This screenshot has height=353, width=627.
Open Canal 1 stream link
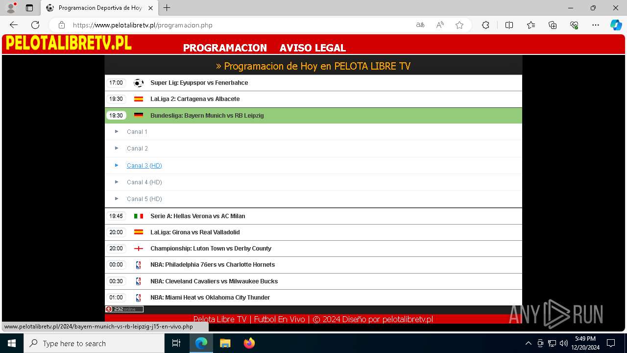(x=137, y=132)
